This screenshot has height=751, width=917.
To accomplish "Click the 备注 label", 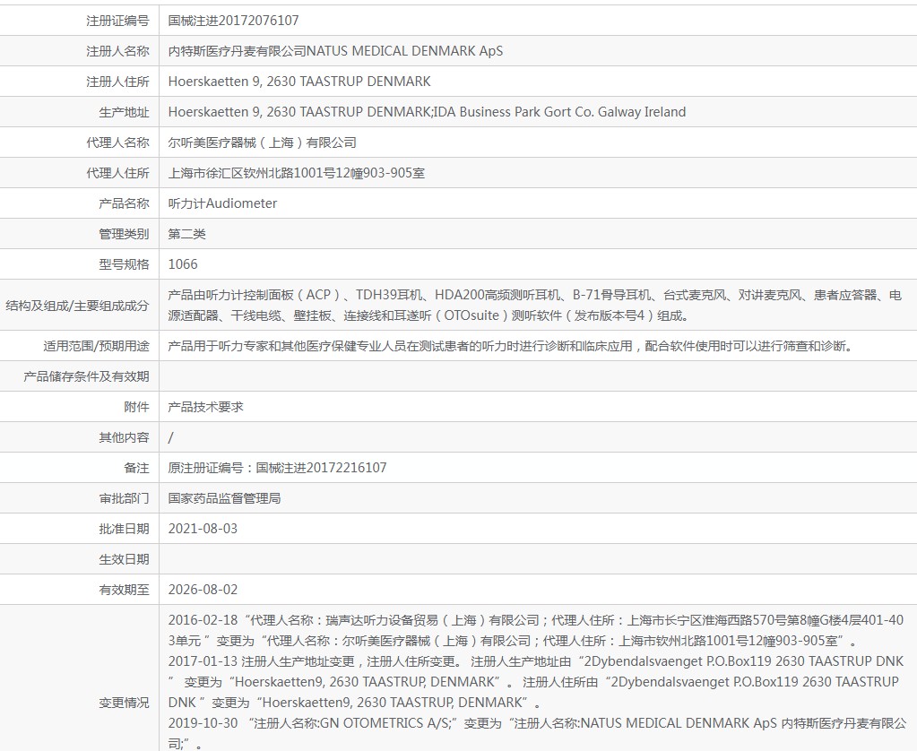I will 137,467.
